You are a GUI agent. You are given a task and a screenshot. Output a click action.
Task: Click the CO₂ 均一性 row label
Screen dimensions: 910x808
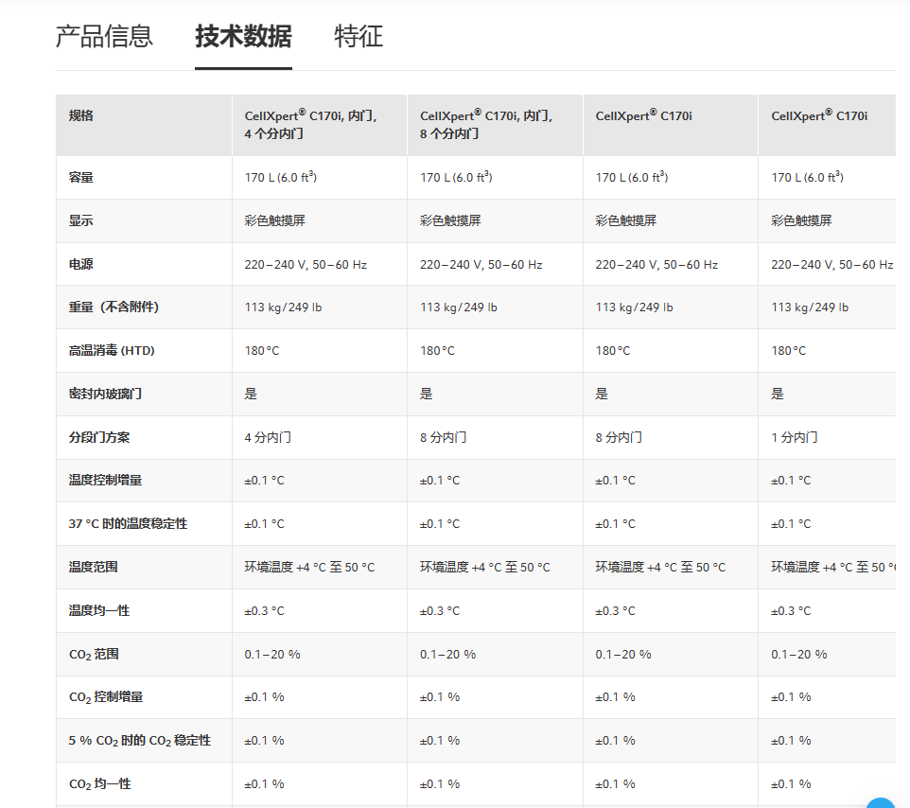coord(100,784)
